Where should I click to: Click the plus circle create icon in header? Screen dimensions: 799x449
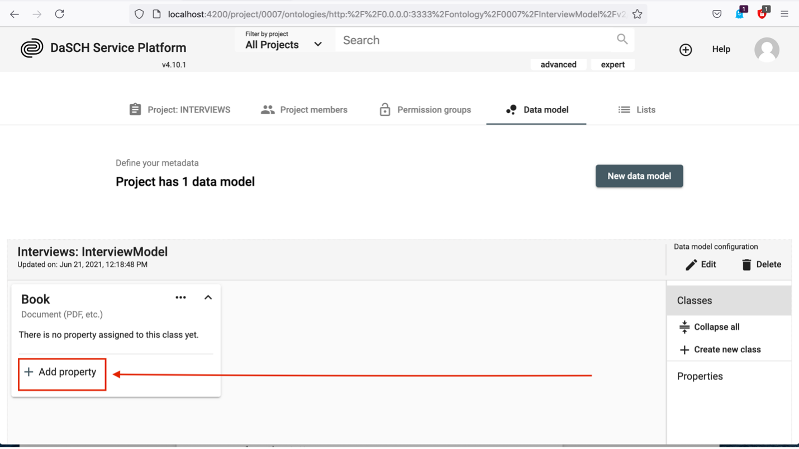(686, 50)
